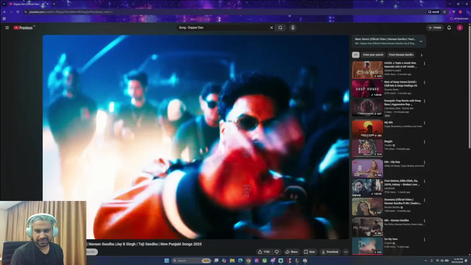Show more filter chips with arrow
Viewport: 471px width, 265px height.
pyautogui.click(x=421, y=55)
